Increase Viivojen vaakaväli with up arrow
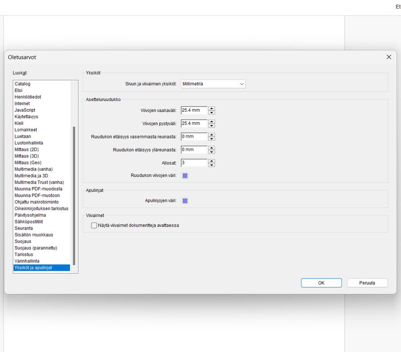 tap(211, 108)
